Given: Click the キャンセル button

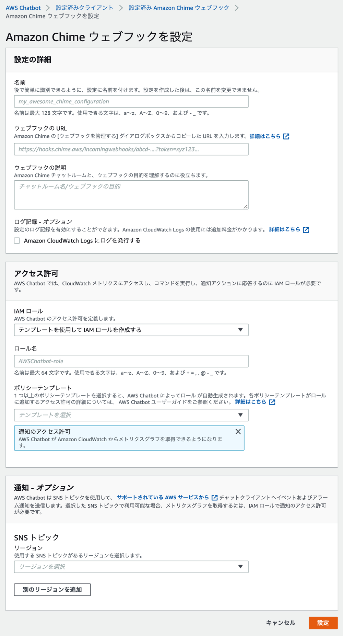Looking at the screenshot, I should [281, 623].
